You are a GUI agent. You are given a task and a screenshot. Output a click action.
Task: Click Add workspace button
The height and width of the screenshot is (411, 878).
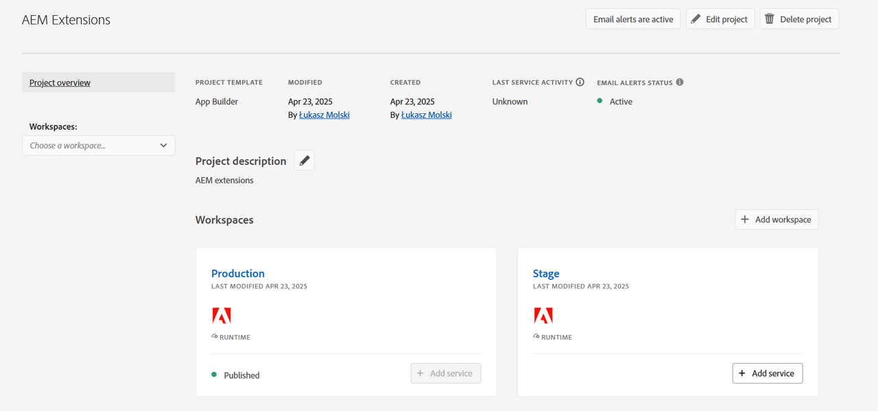pyautogui.click(x=776, y=220)
